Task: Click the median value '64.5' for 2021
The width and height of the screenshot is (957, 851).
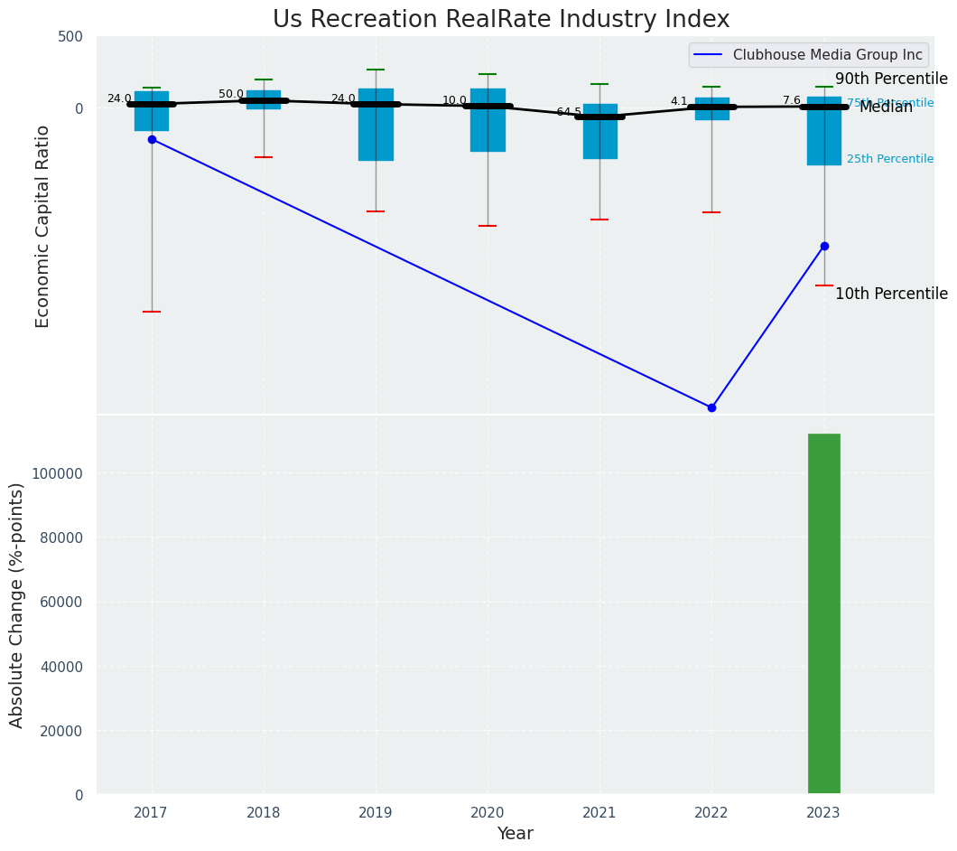Action: pos(569,112)
